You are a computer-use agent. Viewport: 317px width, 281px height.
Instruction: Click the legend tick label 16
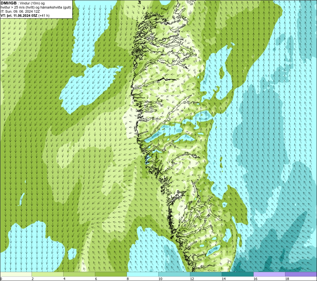[255, 279]
